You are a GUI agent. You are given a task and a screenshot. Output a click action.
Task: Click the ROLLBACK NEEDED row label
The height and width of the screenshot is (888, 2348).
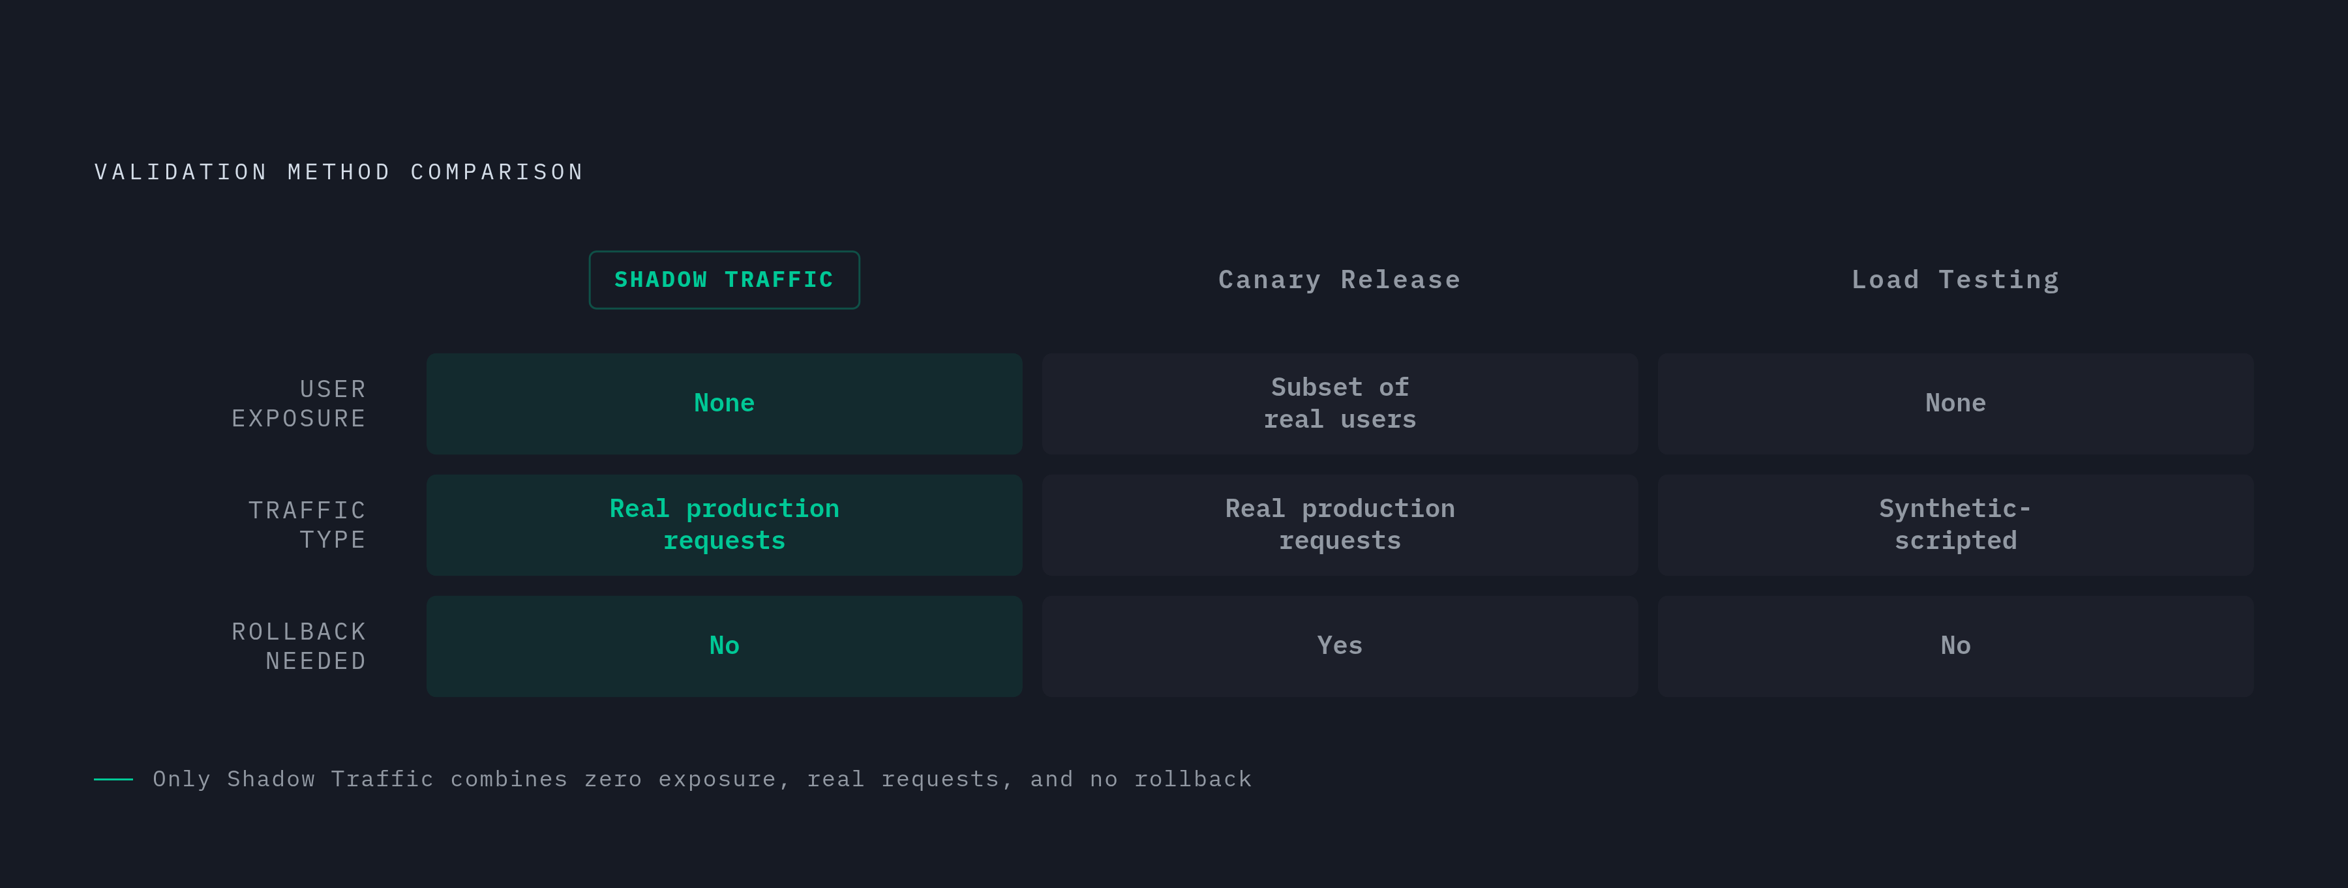coord(299,645)
